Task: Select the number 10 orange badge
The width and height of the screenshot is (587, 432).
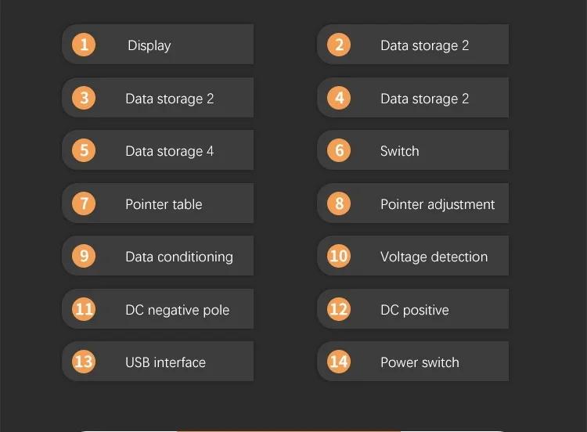Action: coord(339,256)
